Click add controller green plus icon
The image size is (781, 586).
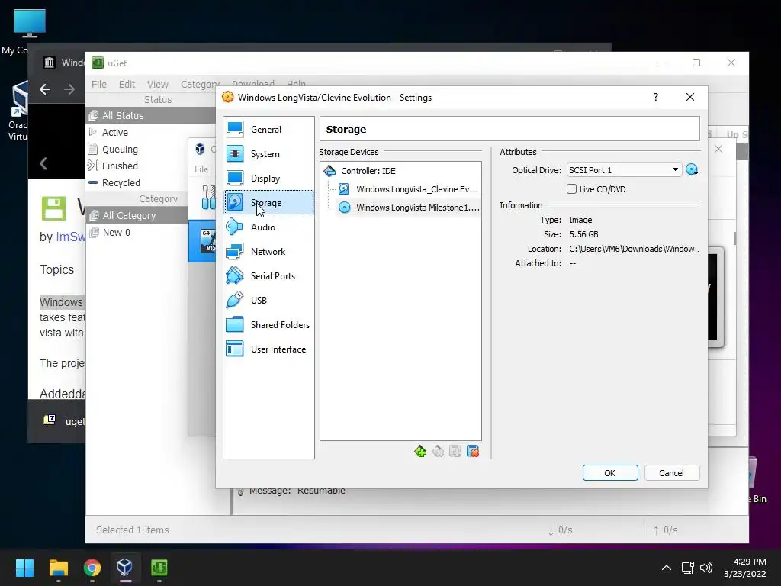tap(420, 452)
